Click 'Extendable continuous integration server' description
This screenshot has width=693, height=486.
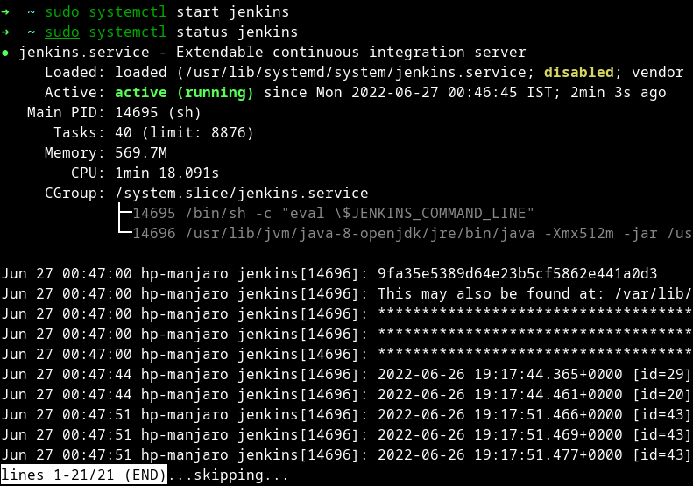351,53
